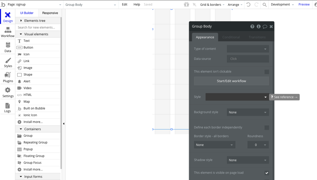Screen dimensions: 317x180
Task: Collapse the left palette with arrow handle
Action: coord(64,124)
